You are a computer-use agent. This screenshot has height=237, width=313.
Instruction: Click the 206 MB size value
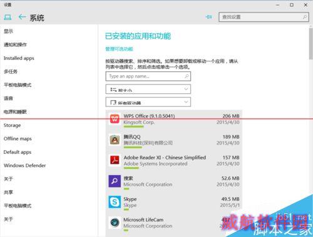pyautogui.click(x=231, y=116)
